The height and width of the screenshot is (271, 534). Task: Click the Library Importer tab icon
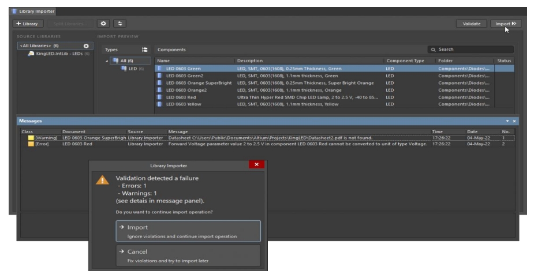tap(14, 11)
